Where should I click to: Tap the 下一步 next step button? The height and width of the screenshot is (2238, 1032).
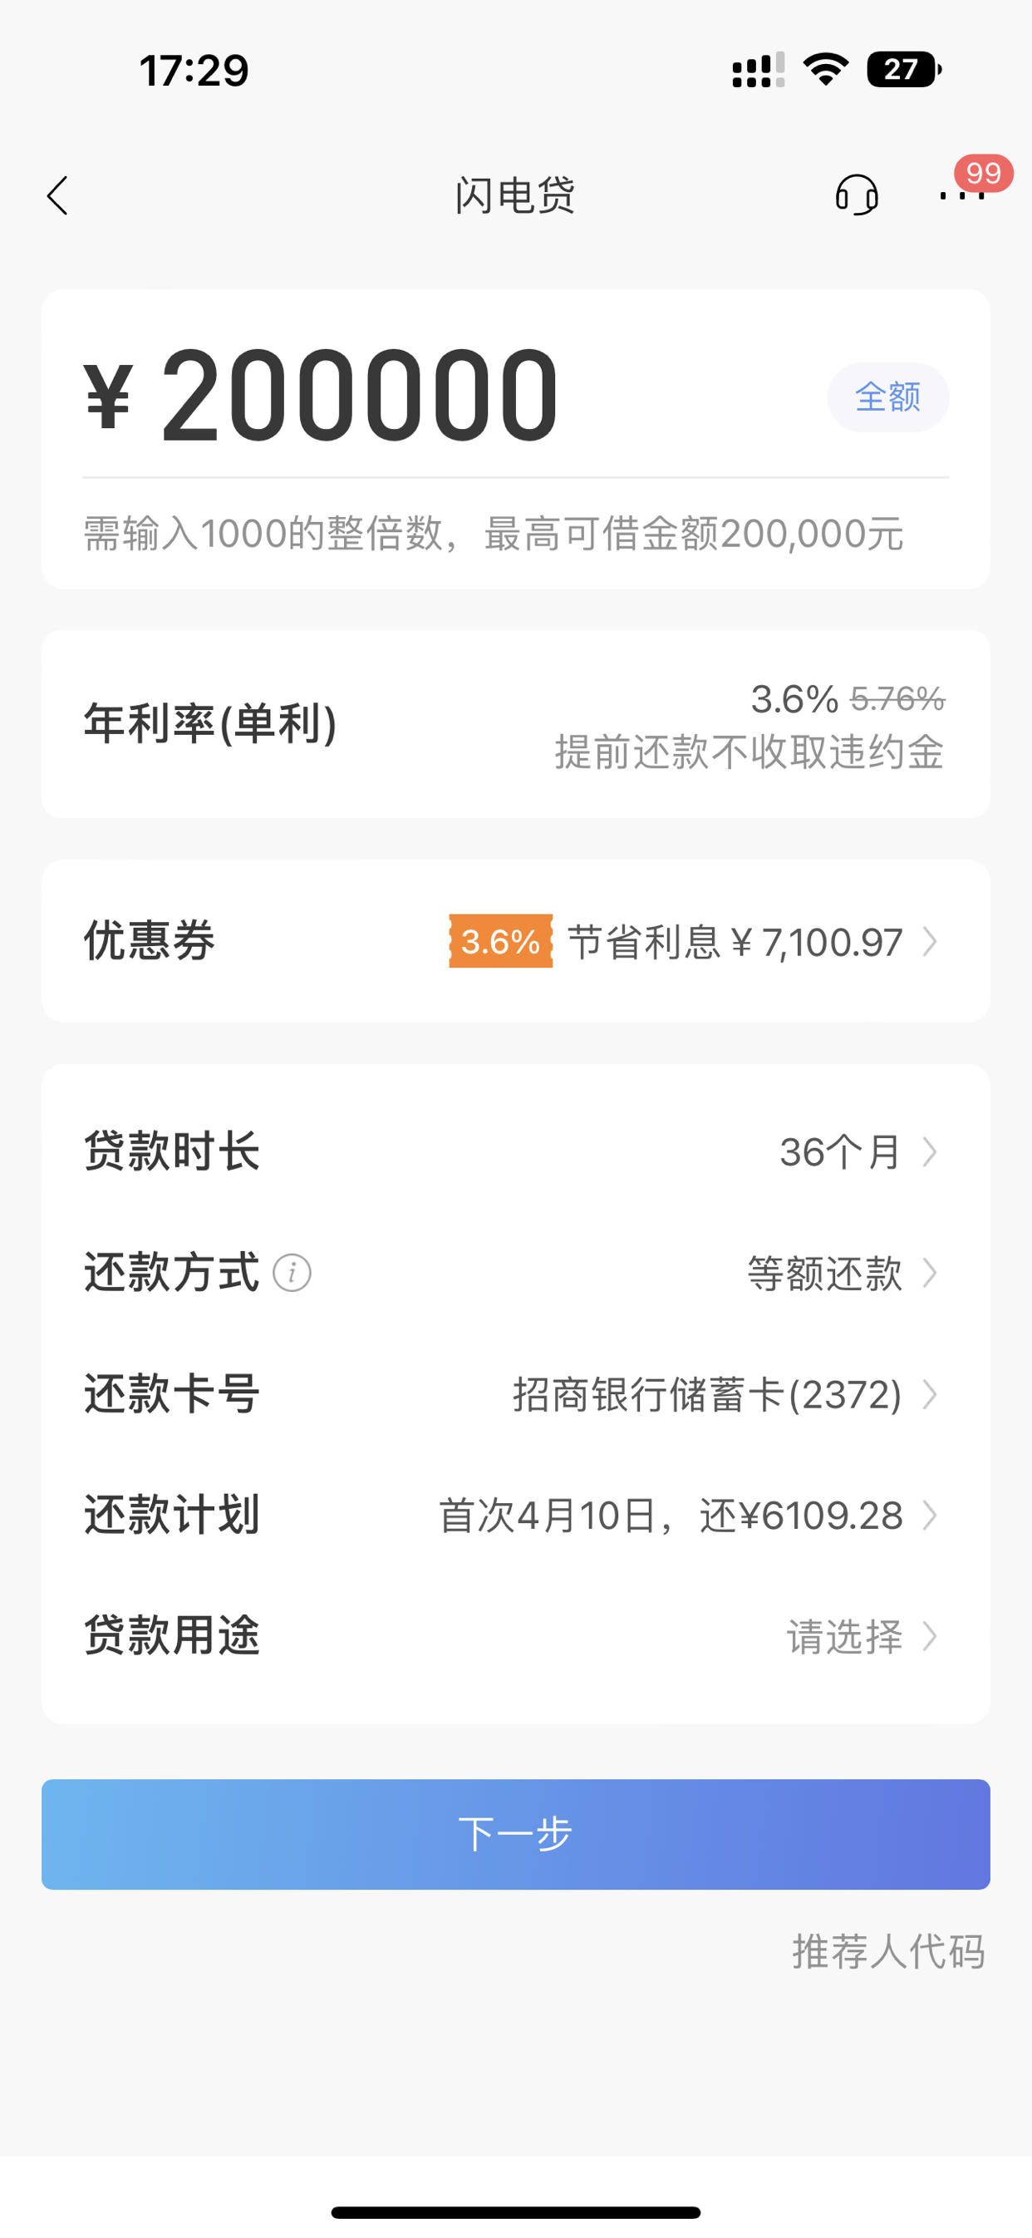516,1834
